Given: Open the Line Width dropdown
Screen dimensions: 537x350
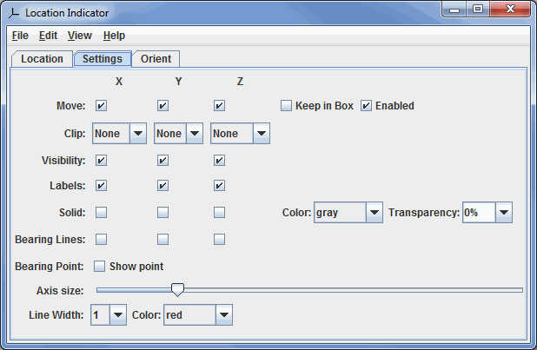Looking at the screenshot, I should [118, 315].
